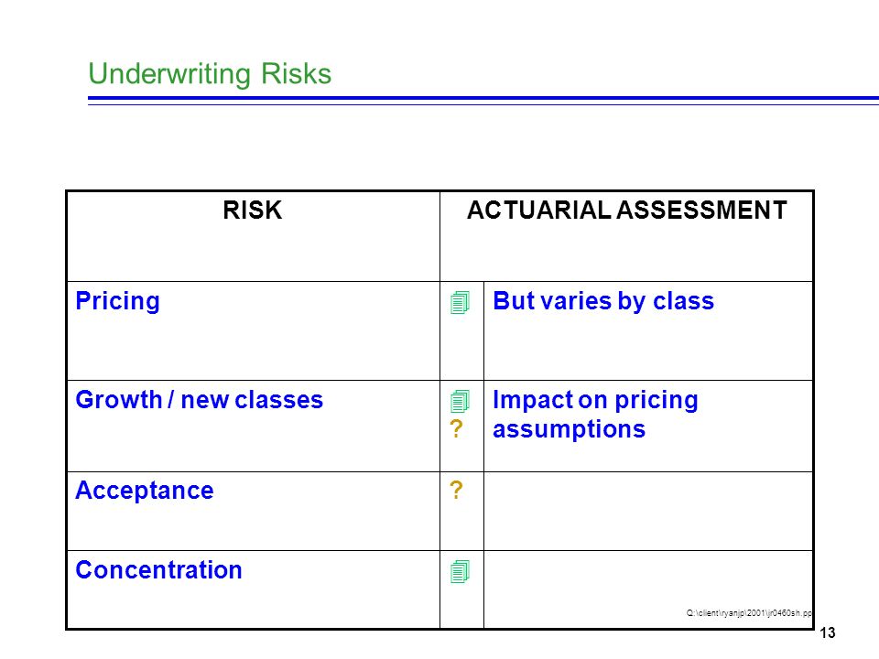This screenshot has height=659, width=879.
Task: Click the blue horizontal rule under title
Action: pyautogui.click(x=483, y=100)
